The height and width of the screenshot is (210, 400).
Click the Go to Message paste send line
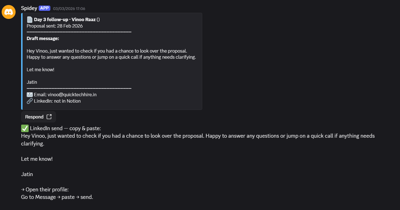point(57,197)
